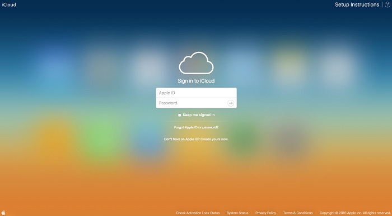Open Check Activation Lock Status
Viewport: 392px width, 216px height.
click(x=198, y=213)
